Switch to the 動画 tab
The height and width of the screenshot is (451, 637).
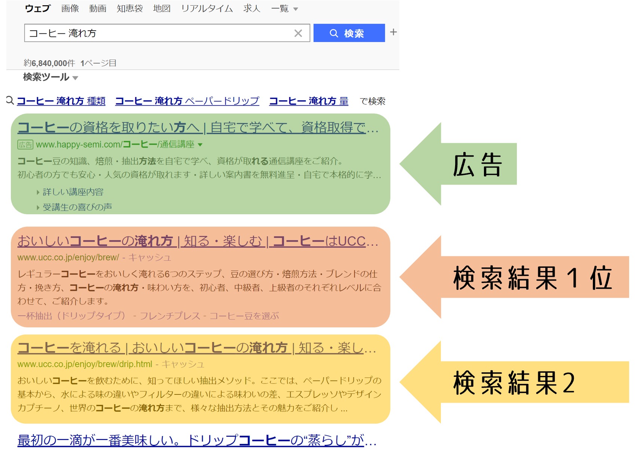[98, 9]
